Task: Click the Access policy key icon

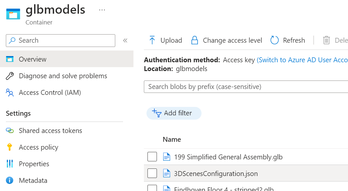Action: click(10, 147)
